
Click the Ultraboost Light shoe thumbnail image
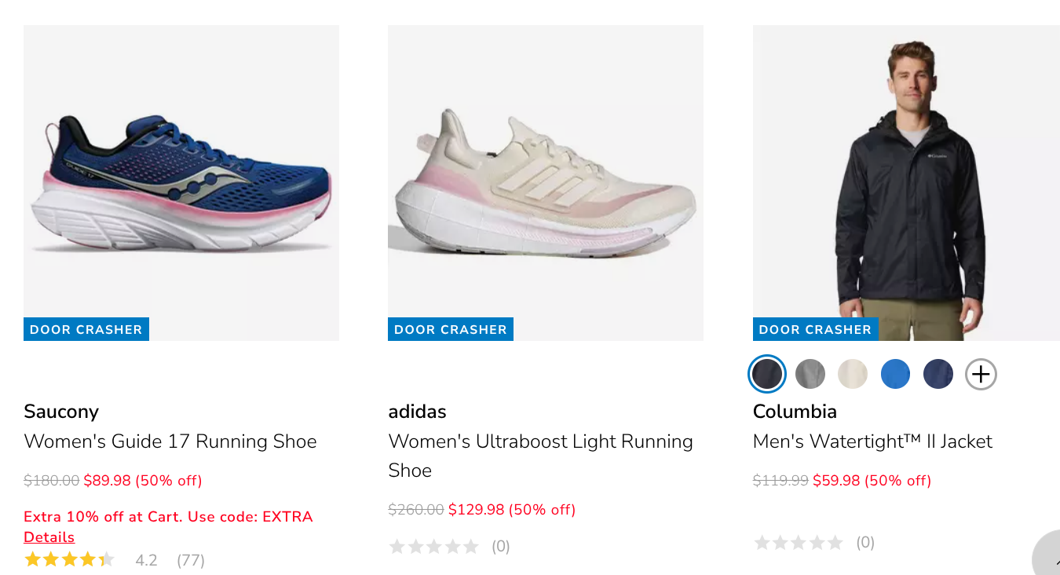click(545, 182)
